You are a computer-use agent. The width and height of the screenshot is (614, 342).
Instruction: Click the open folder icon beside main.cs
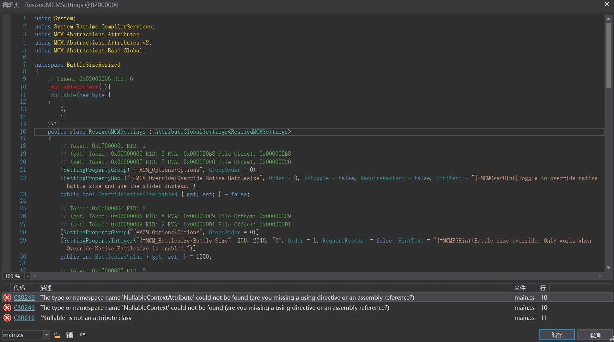(57, 335)
